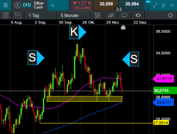
Task: Click the sell price 30,559
Action: [106, 4]
